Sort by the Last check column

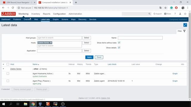(112, 64)
